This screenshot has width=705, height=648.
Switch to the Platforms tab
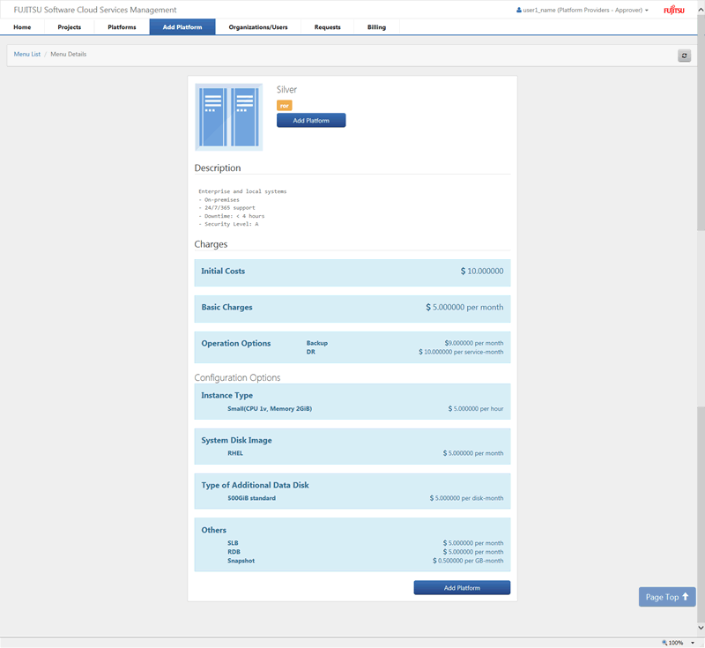tap(122, 27)
